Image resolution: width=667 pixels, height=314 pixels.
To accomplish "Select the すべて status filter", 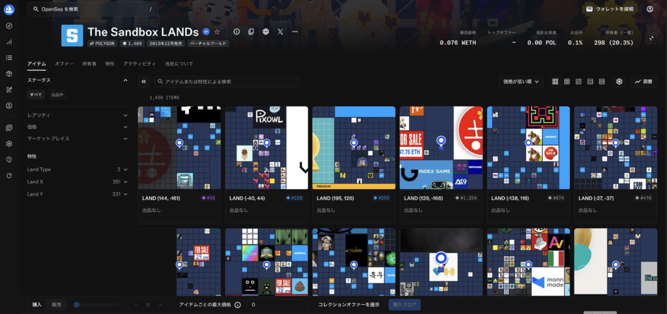I will click(x=36, y=95).
